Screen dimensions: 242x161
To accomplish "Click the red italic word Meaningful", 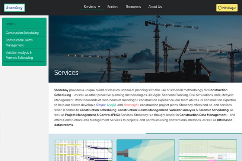I will [x=131, y=105].
